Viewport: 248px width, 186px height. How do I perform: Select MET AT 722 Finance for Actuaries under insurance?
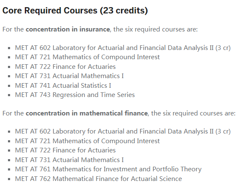click(x=65, y=67)
